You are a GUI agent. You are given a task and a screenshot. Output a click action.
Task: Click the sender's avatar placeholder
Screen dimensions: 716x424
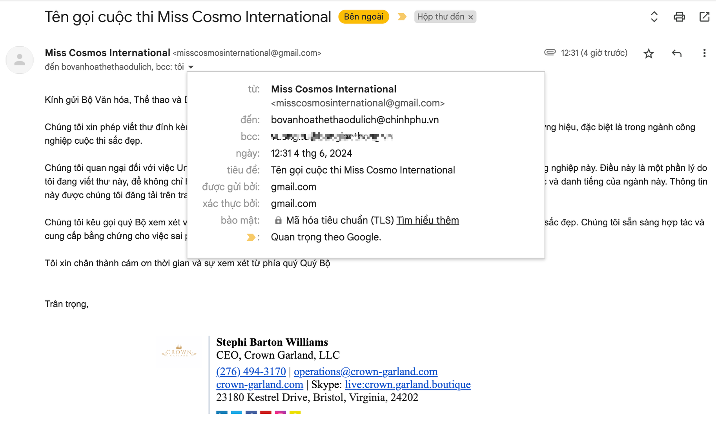[x=20, y=60]
